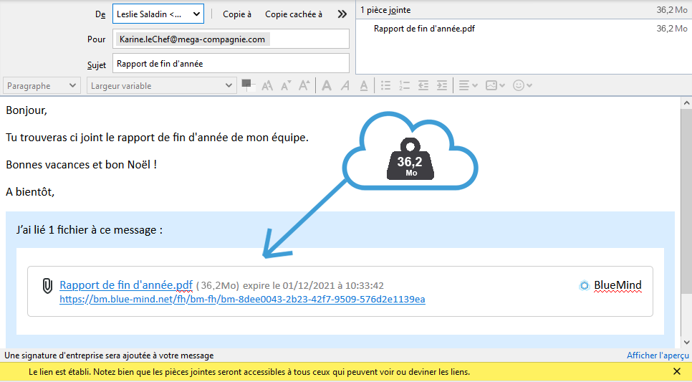Click the outdent icon
Screen dimensions: 692x382
click(423, 85)
